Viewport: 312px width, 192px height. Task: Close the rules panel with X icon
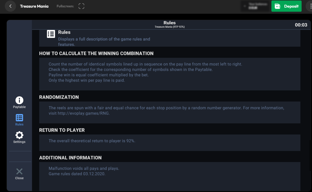pos(19,171)
